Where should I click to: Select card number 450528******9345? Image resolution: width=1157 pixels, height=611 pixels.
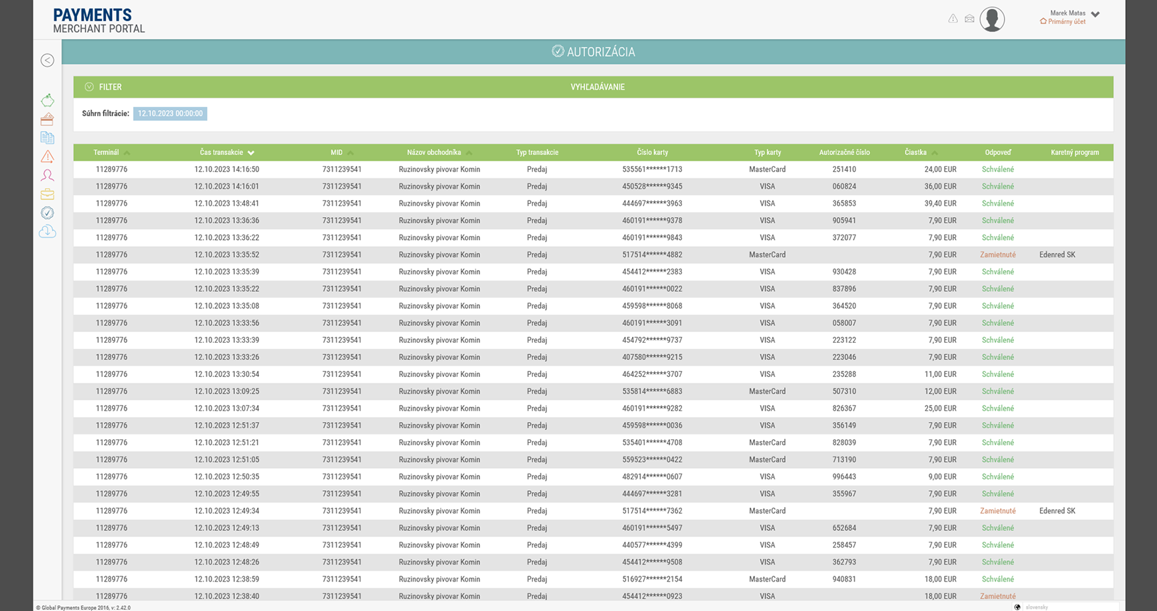coord(652,186)
